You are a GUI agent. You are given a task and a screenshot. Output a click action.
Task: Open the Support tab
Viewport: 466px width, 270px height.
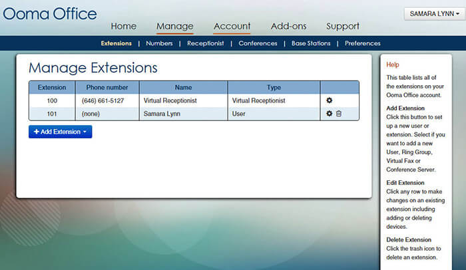tap(343, 26)
